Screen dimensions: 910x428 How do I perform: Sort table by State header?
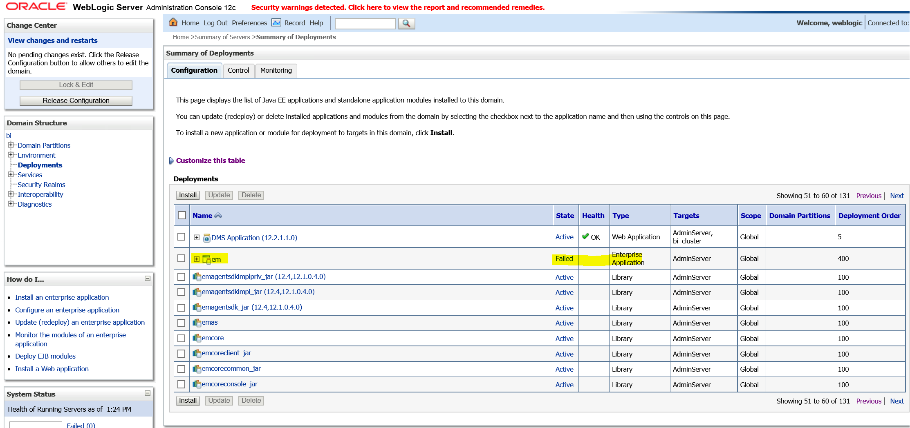pos(565,216)
